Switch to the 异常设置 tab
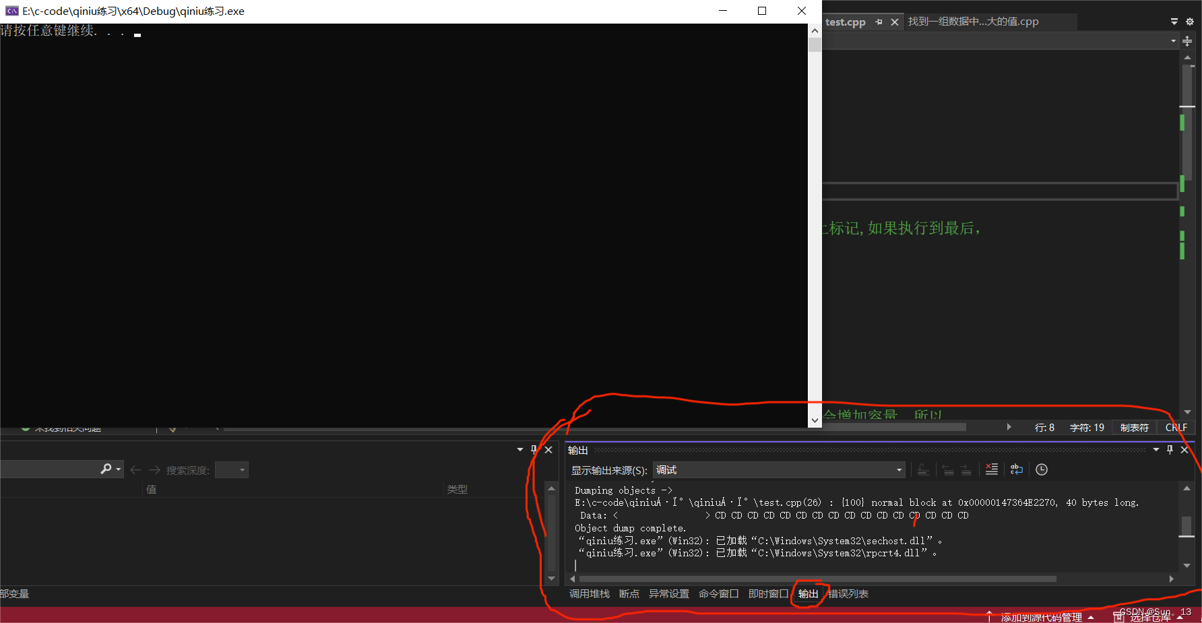Image resolution: width=1202 pixels, height=623 pixels. pyautogui.click(x=669, y=593)
